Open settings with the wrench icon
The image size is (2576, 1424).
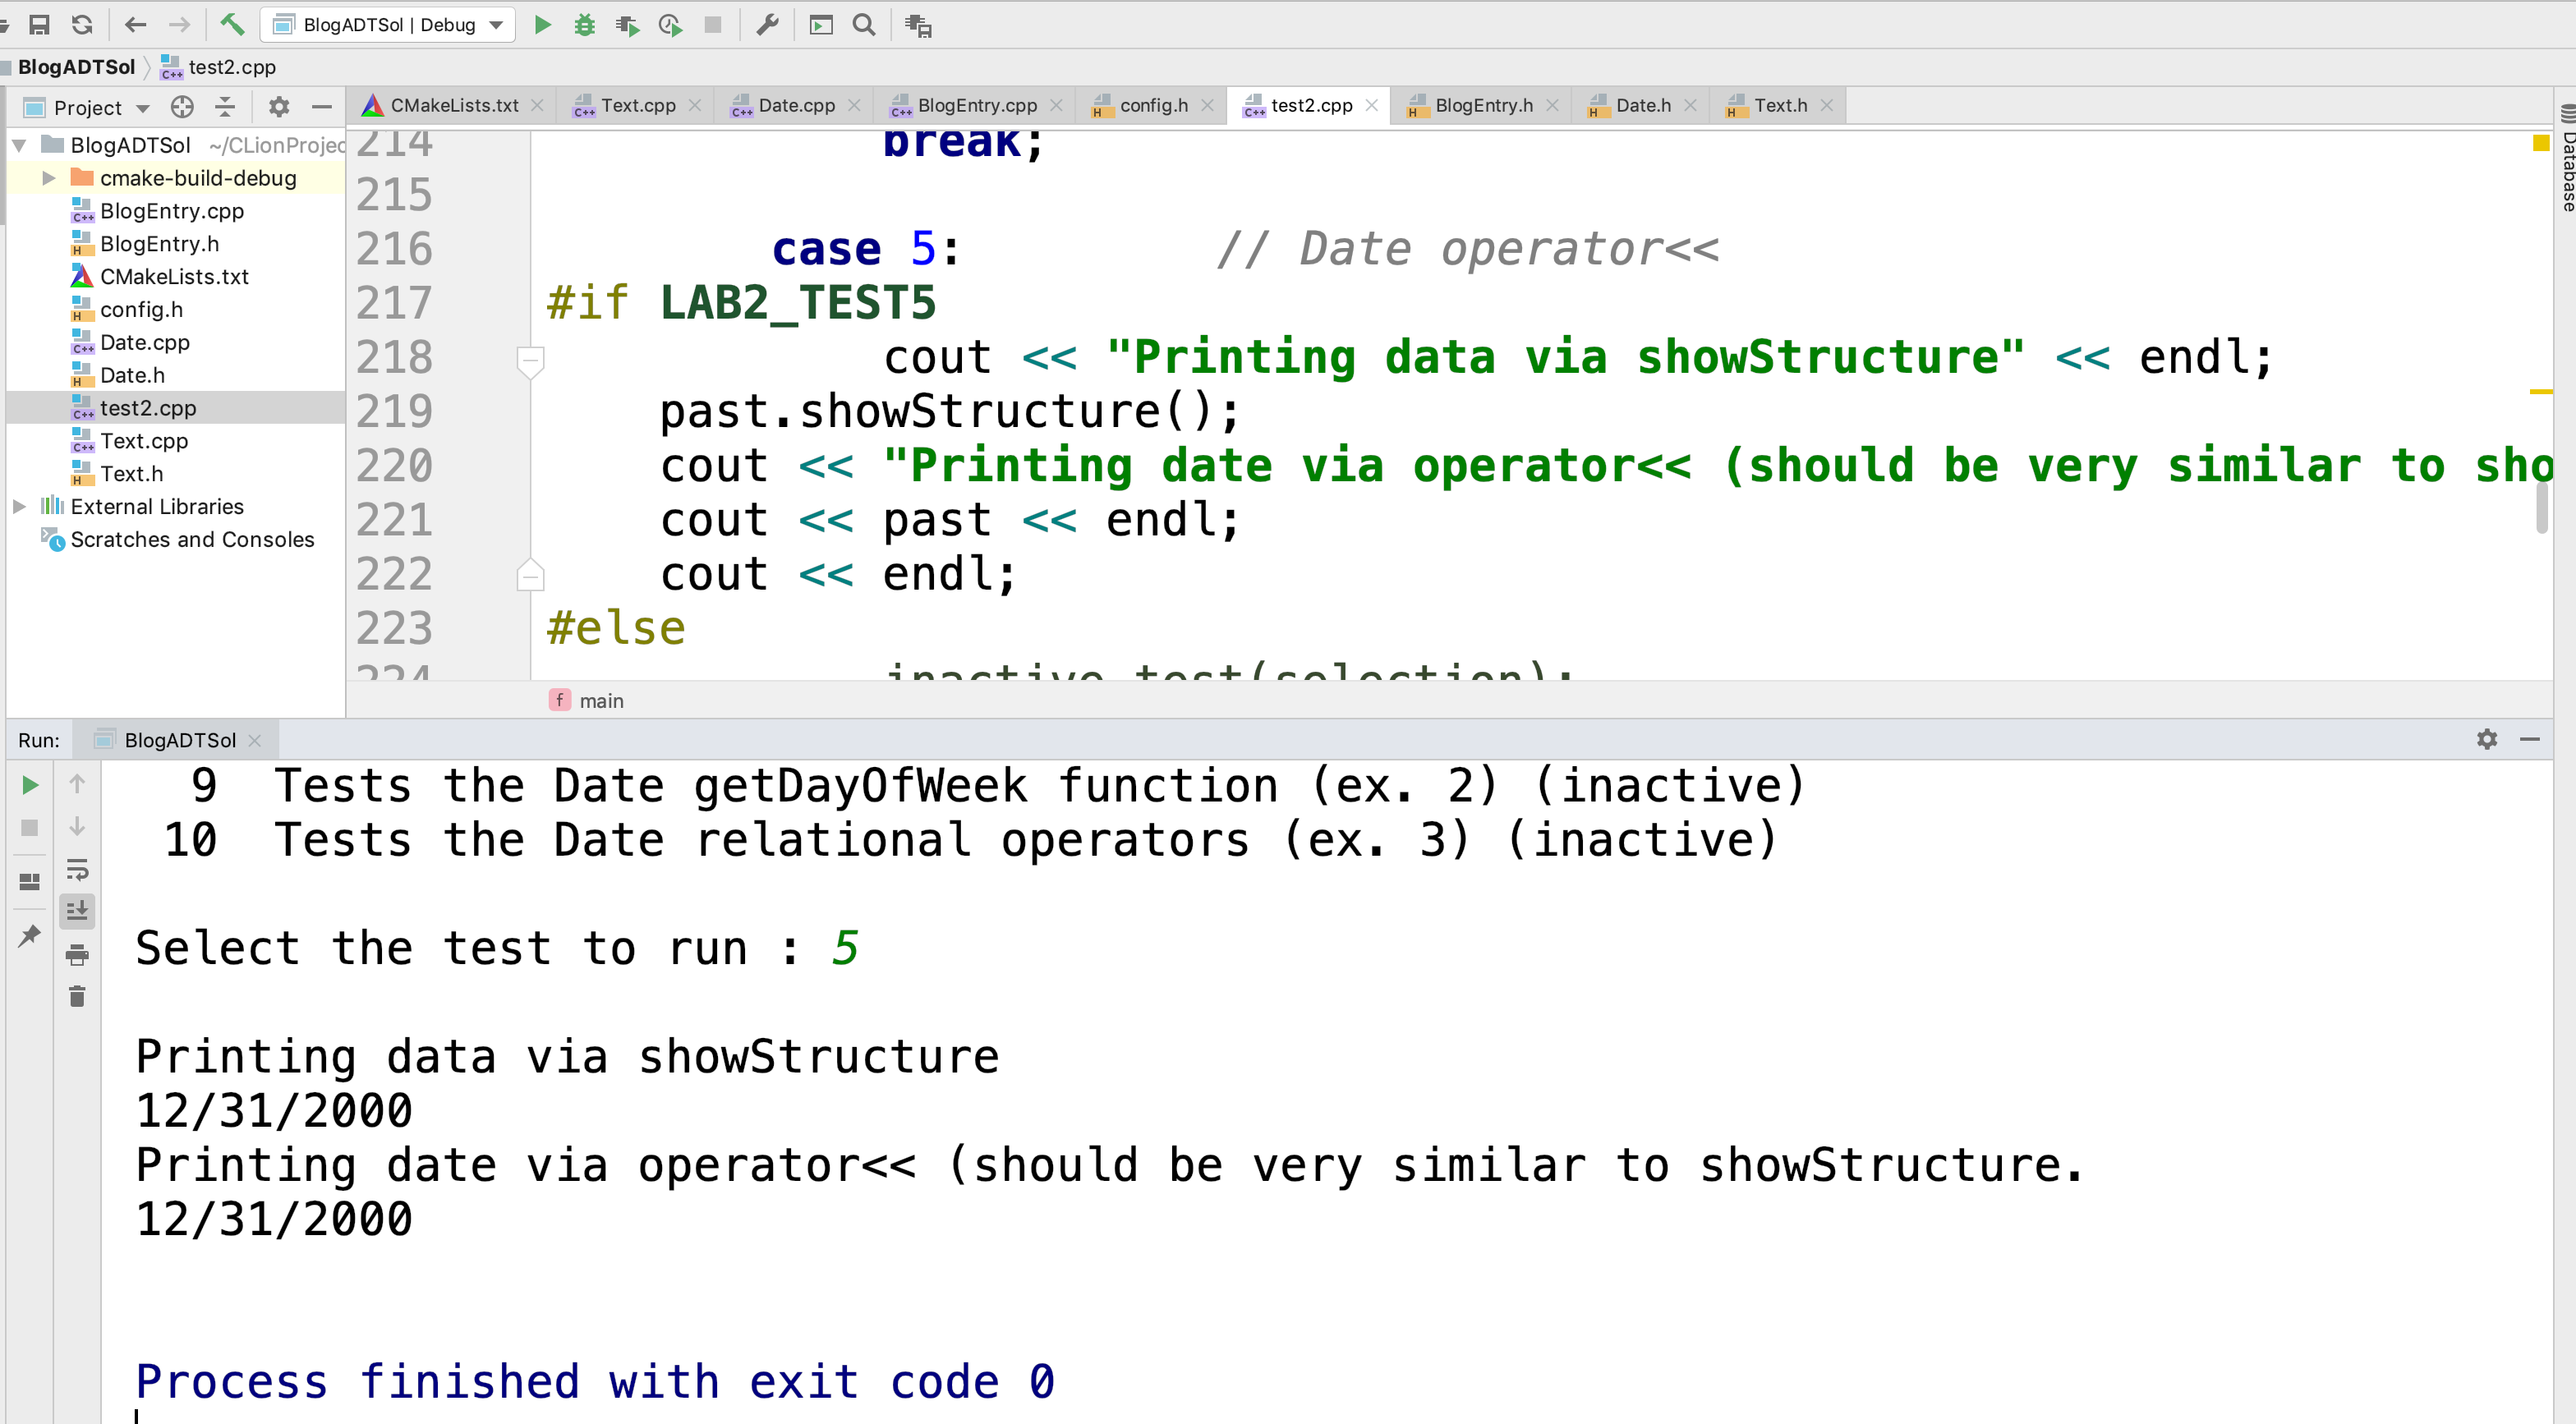click(767, 25)
